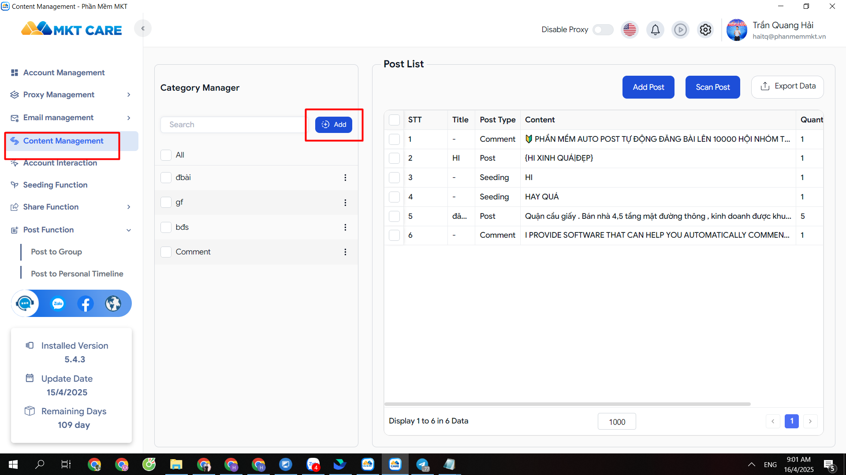Image resolution: width=846 pixels, height=475 pixels.
Task: Open the language flag selector
Action: tap(630, 30)
